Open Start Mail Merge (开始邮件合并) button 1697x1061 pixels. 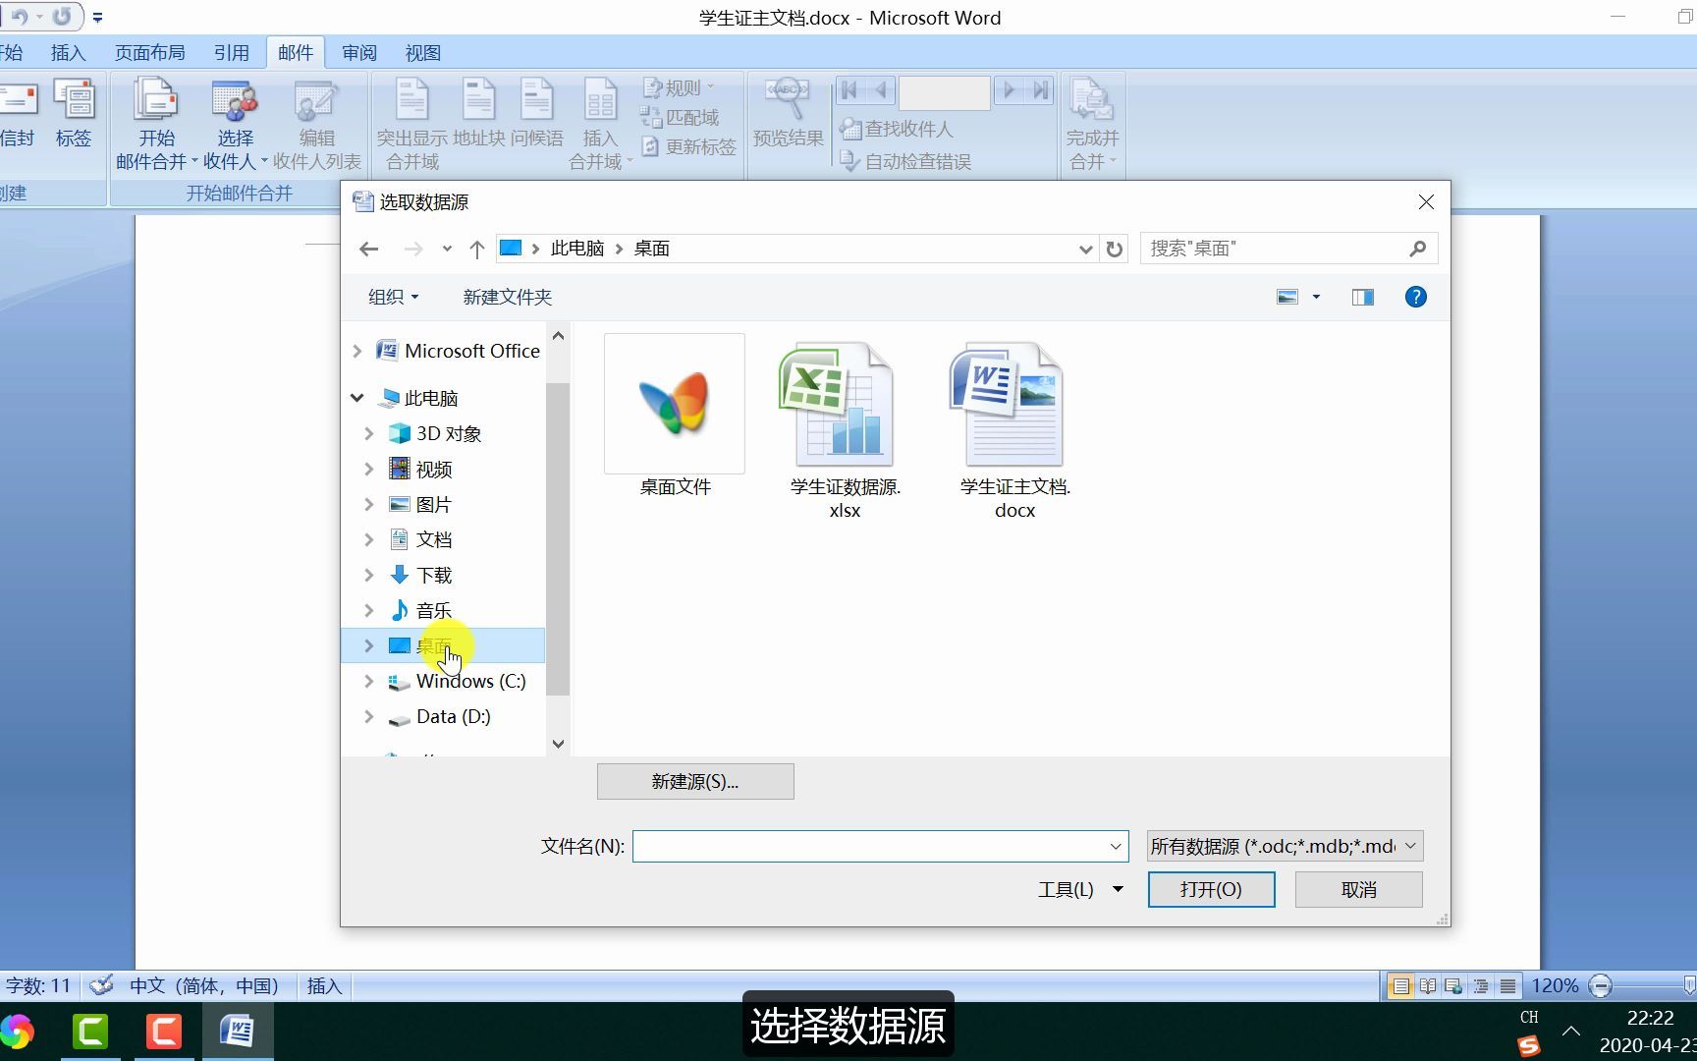click(156, 124)
